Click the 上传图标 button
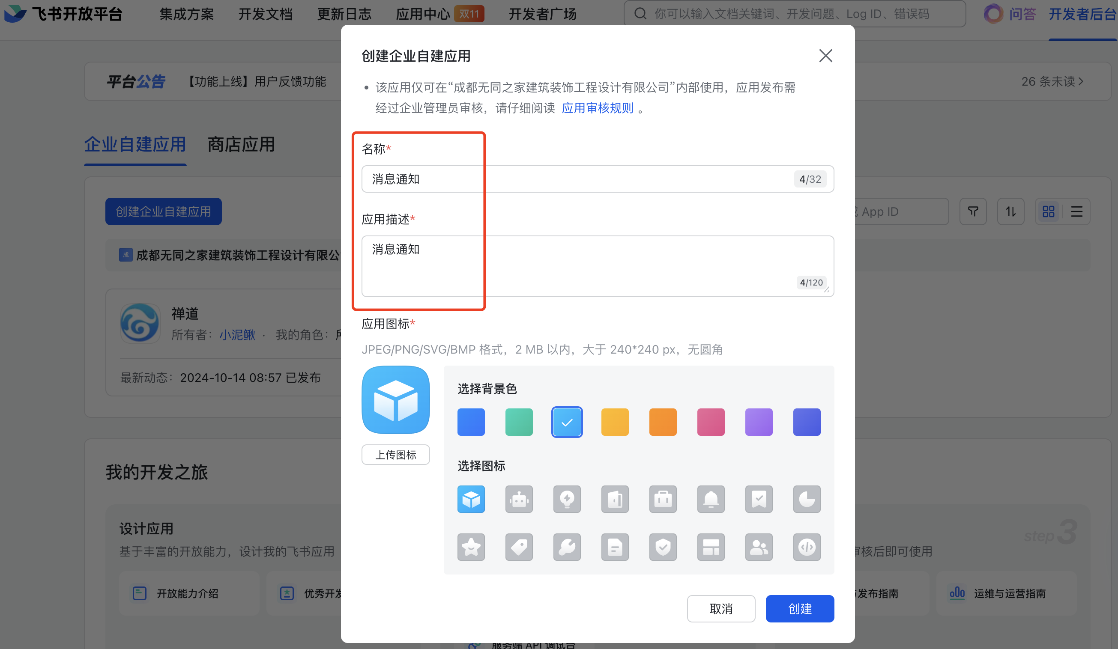The width and height of the screenshot is (1118, 649). click(x=395, y=455)
